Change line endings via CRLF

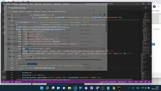(136, 82)
